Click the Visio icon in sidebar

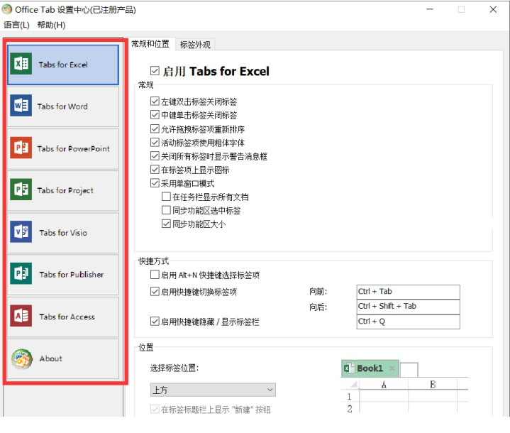[21, 232]
